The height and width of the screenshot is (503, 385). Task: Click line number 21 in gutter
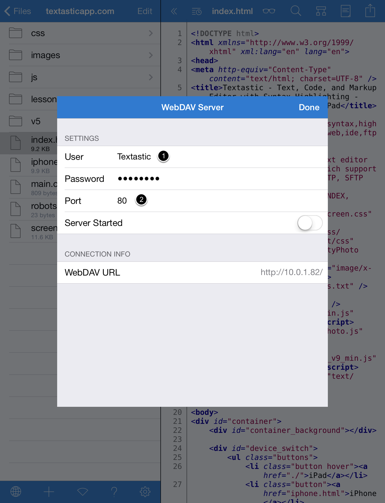pos(177,421)
